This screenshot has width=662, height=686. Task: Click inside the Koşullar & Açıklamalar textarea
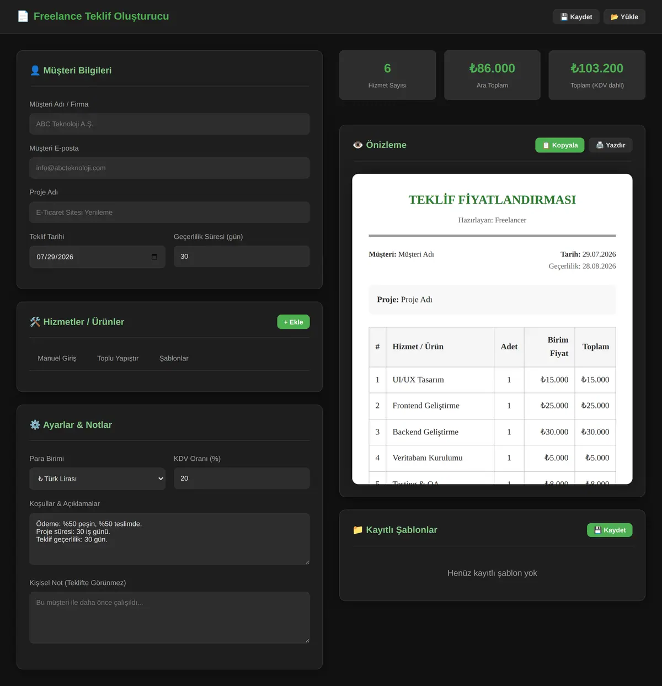[170, 539]
